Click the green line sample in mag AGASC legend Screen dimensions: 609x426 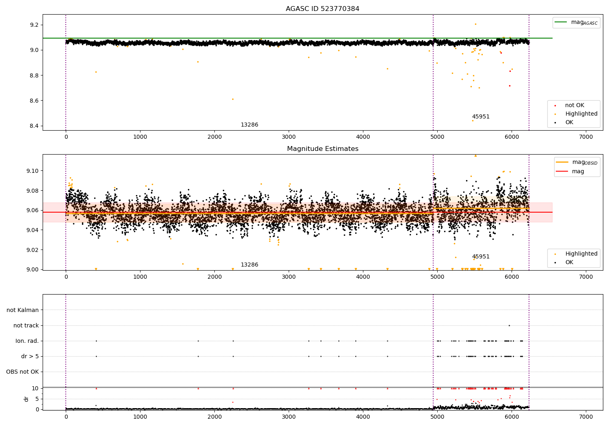(x=561, y=22)
